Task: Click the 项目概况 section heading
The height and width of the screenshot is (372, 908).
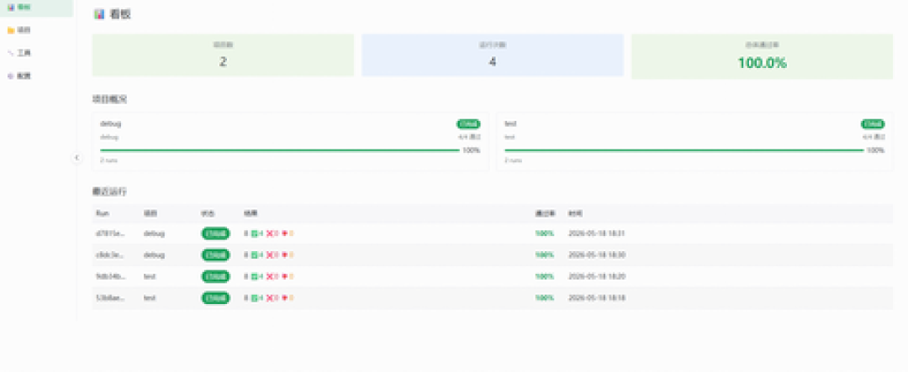Action: click(x=109, y=100)
